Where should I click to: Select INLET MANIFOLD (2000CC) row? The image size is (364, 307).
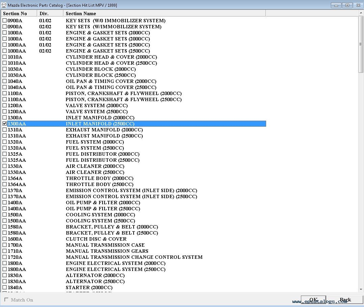click(134, 118)
